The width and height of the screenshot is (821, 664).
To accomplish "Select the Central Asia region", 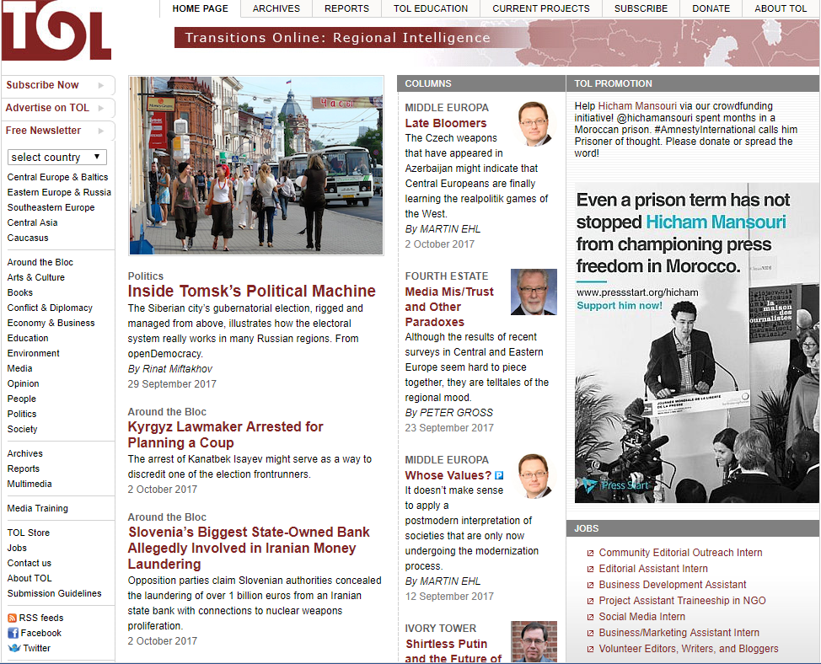I will point(33,223).
